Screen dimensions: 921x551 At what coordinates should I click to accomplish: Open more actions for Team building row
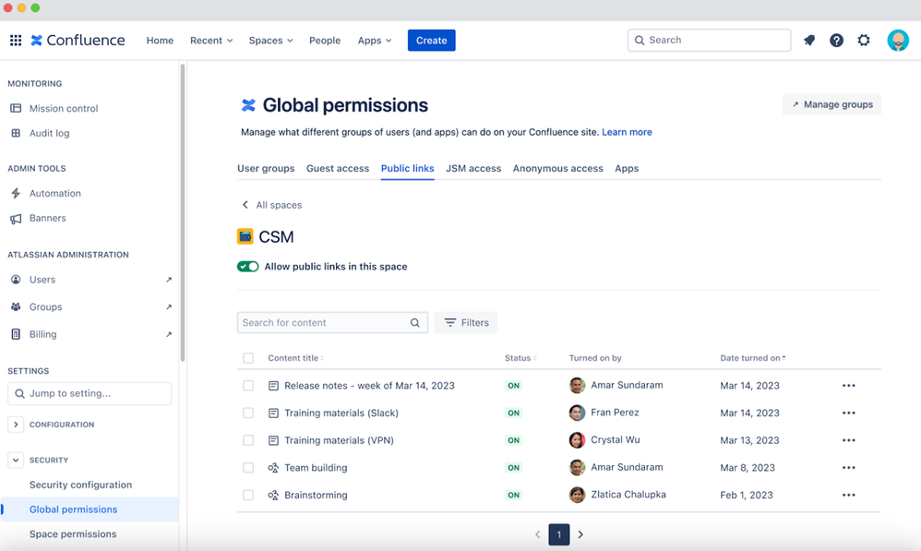coord(848,468)
